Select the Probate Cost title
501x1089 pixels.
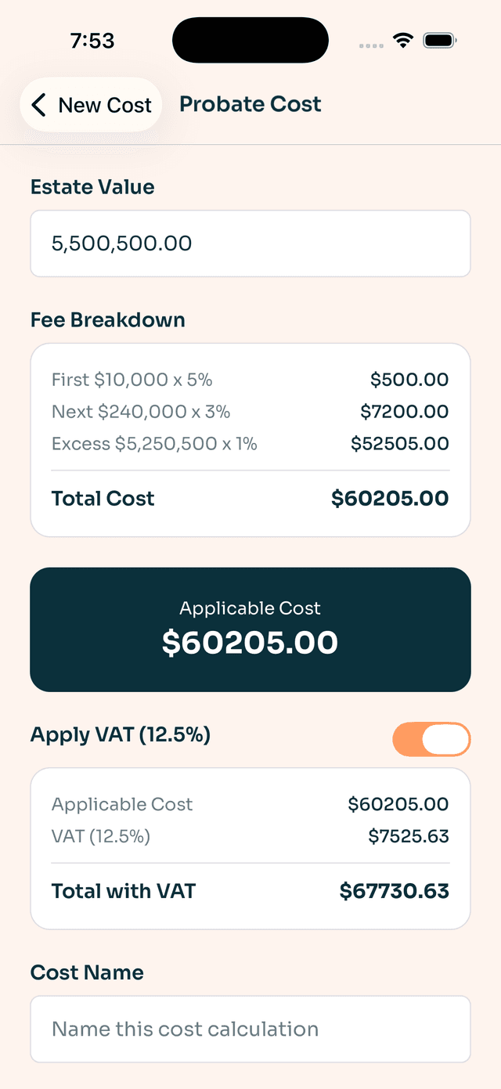[250, 103]
